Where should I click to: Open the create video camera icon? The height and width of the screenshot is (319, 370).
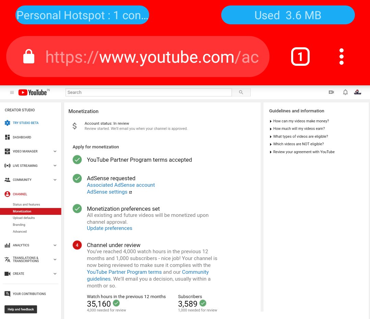331,92
